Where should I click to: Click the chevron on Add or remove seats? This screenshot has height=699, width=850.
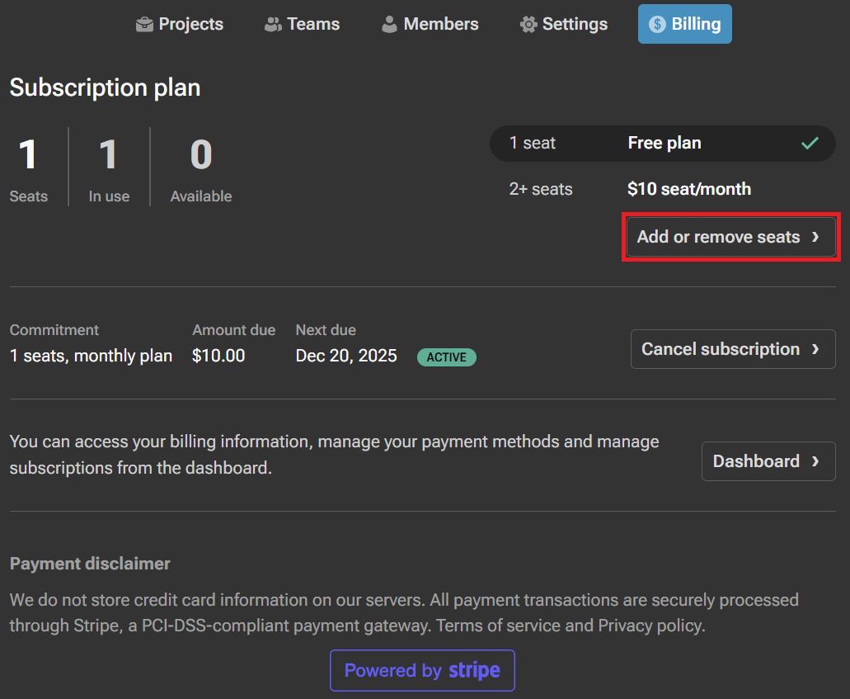tap(815, 238)
